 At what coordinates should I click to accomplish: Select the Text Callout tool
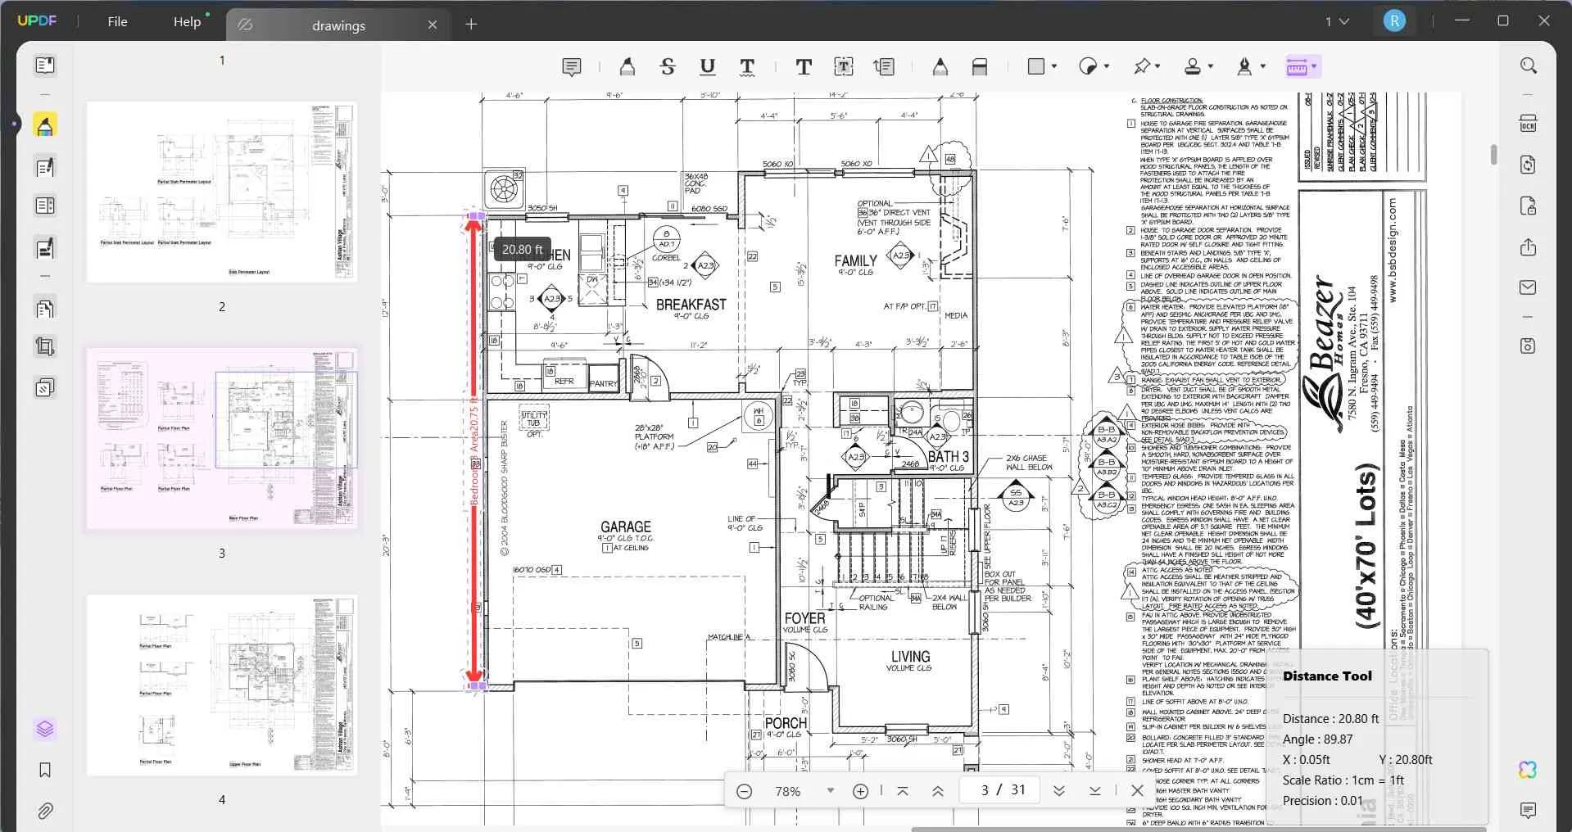point(884,67)
